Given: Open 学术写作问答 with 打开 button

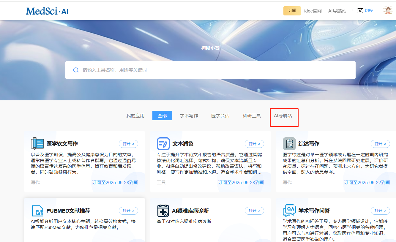Looking at the screenshot, I should pyautogui.click(x=380, y=211).
